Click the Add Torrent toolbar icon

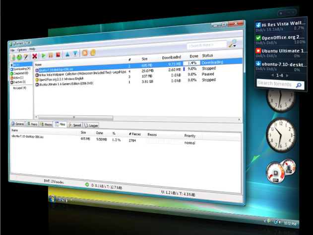tap(13, 58)
